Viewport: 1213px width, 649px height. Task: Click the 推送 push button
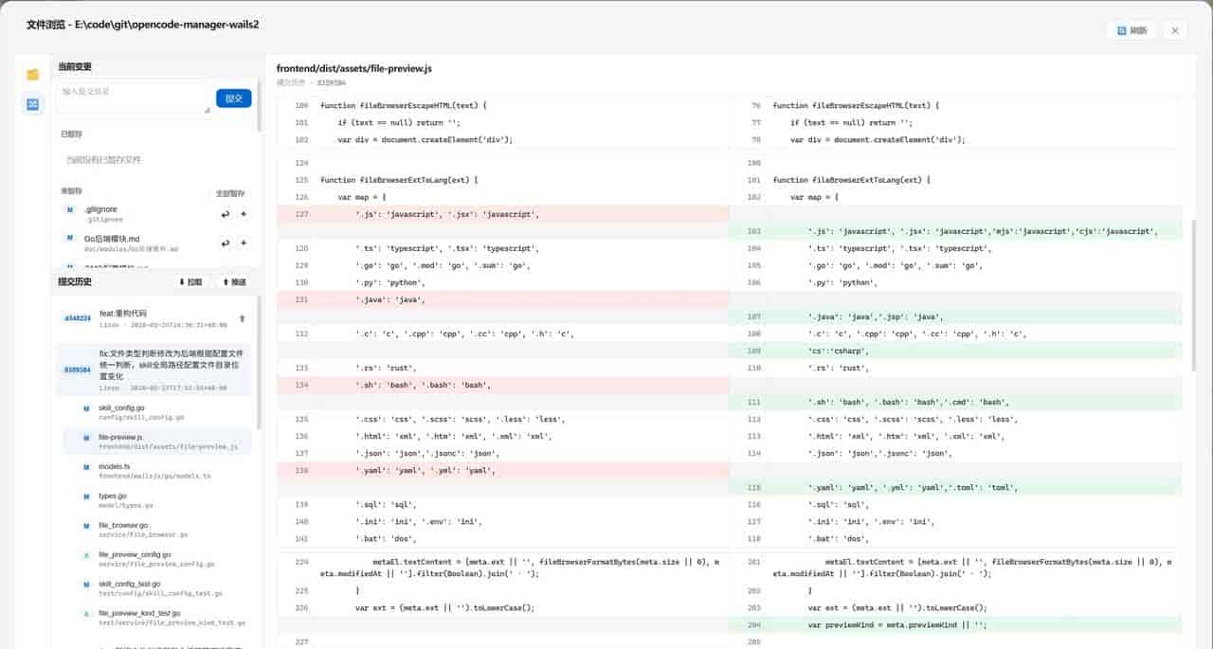(x=233, y=282)
